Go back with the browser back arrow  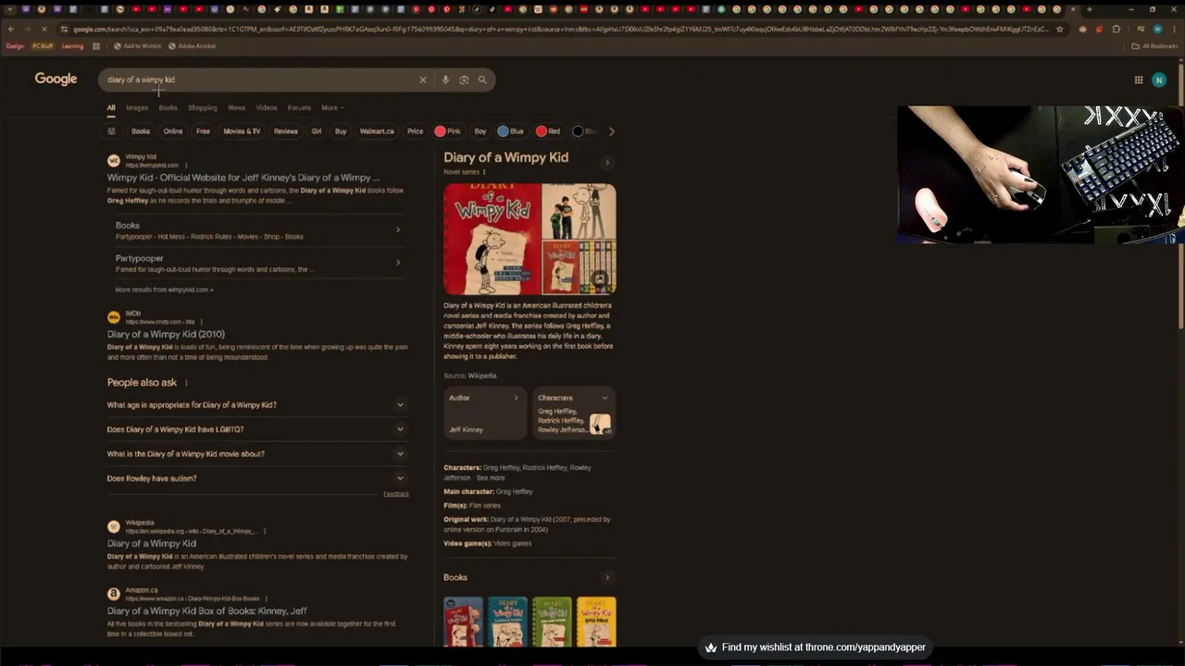[11, 29]
